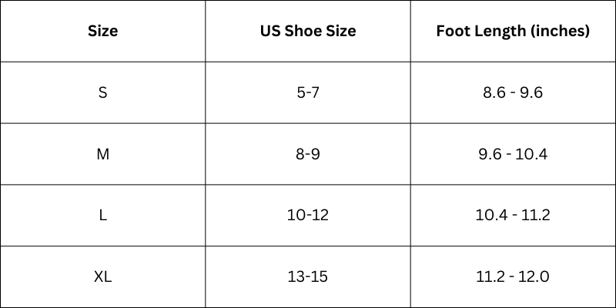Screen dimensions: 616x308
Task: Click the XL size cell
Action: click(102, 277)
